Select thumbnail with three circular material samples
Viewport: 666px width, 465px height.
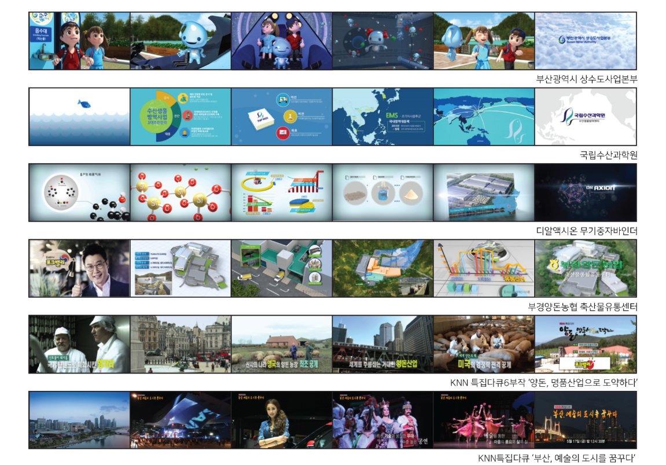(382, 193)
